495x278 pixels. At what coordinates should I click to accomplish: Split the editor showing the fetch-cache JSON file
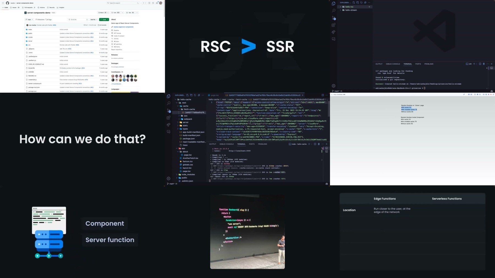point(323,95)
